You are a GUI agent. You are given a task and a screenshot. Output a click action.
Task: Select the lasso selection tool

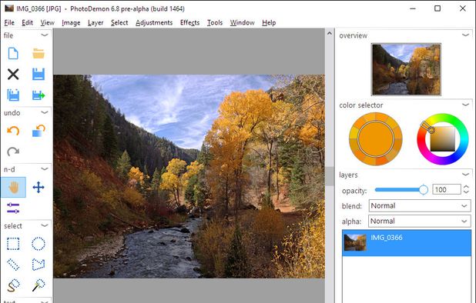[x=13, y=285]
